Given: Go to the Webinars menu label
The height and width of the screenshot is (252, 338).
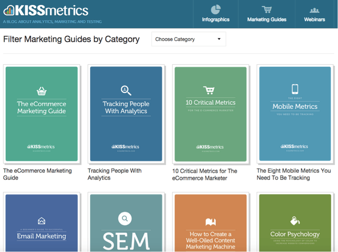Looking at the screenshot, I should tap(315, 20).
